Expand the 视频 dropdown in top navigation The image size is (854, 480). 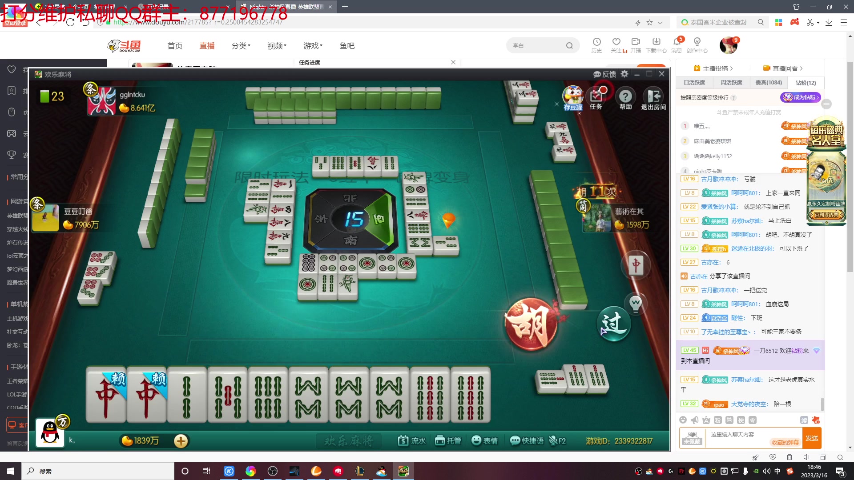(x=276, y=45)
